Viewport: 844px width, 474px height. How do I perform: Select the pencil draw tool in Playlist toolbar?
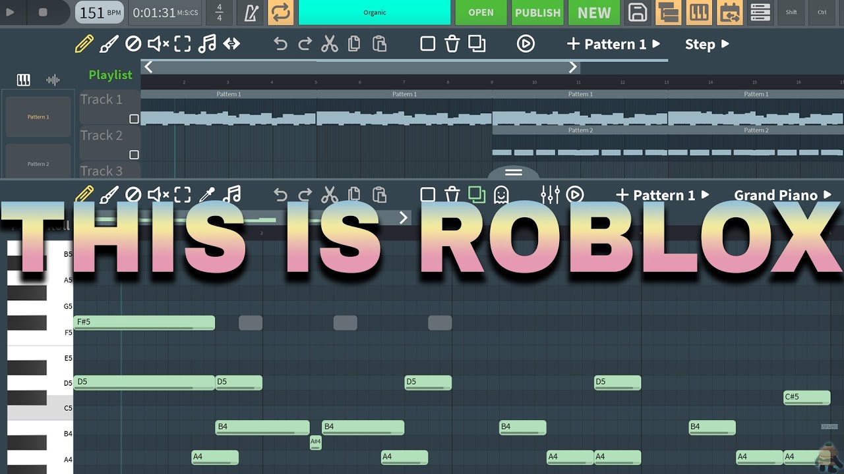tap(84, 44)
